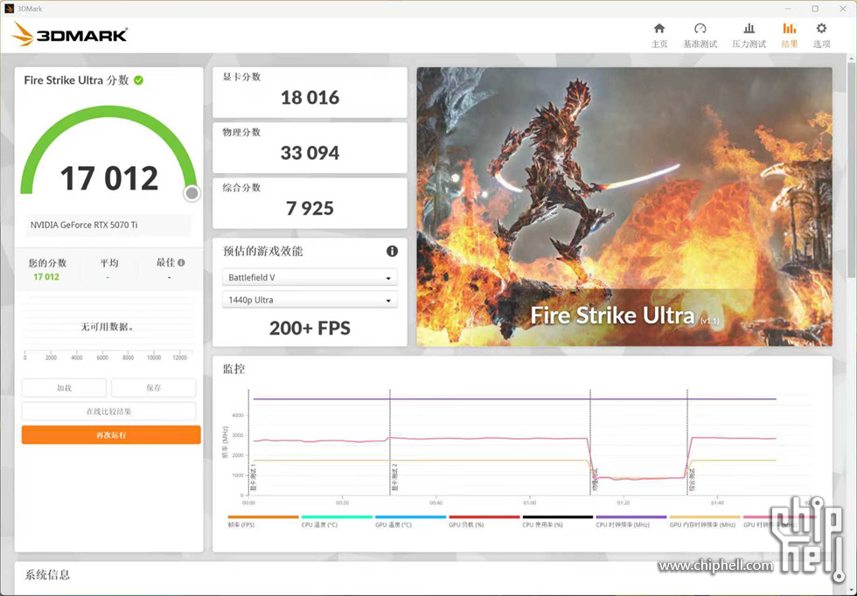857x596 pixels.
Task: Click the 200+ FPS estimate text
Action: click(310, 328)
